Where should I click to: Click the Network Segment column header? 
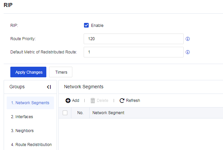coord(108,113)
